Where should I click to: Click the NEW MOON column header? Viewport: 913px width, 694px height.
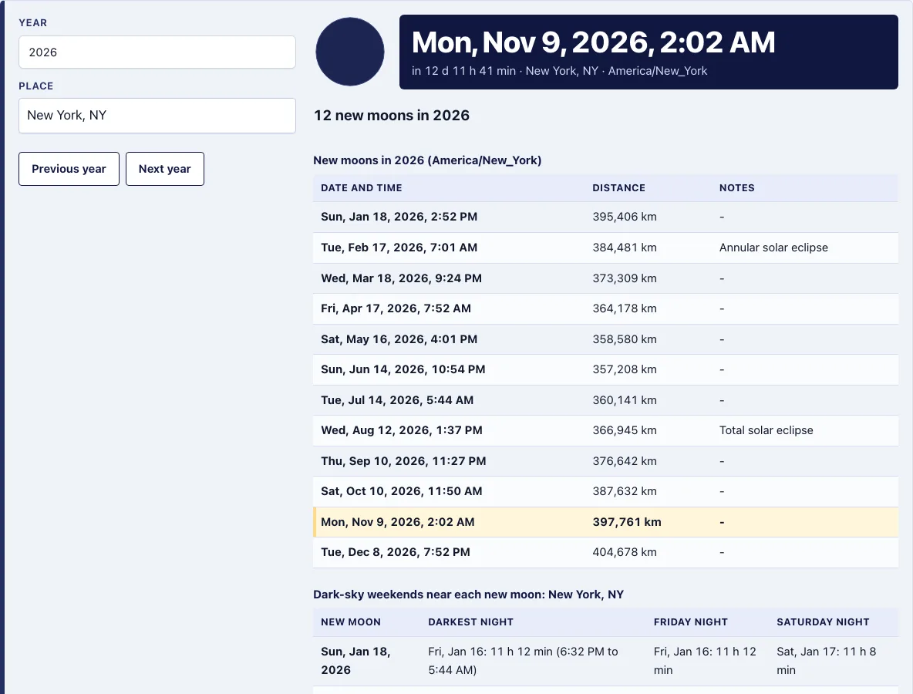point(351,622)
